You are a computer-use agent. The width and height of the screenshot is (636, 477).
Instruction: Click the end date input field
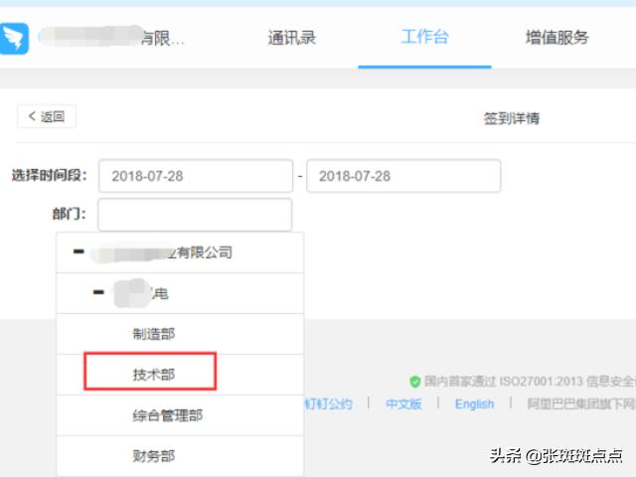(x=402, y=176)
